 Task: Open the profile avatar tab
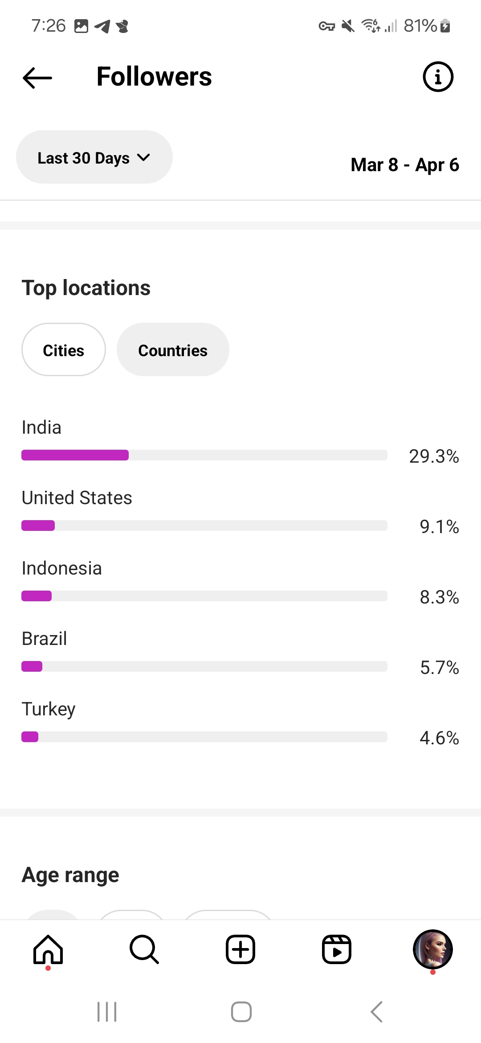click(432, 949)
